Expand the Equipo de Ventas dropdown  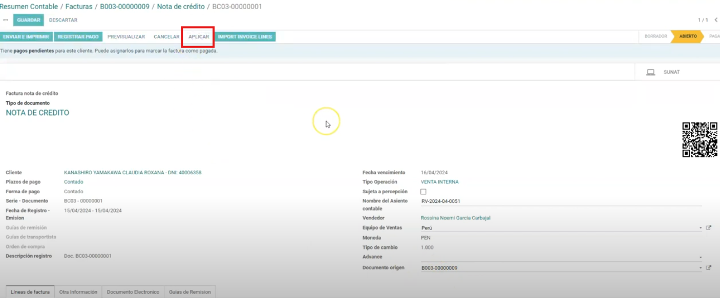700,228
